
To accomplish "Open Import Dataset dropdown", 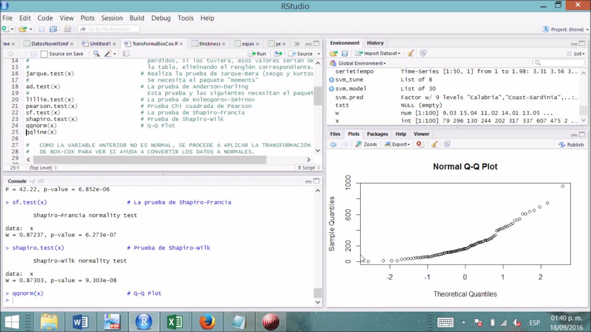I will click(378, 53).
